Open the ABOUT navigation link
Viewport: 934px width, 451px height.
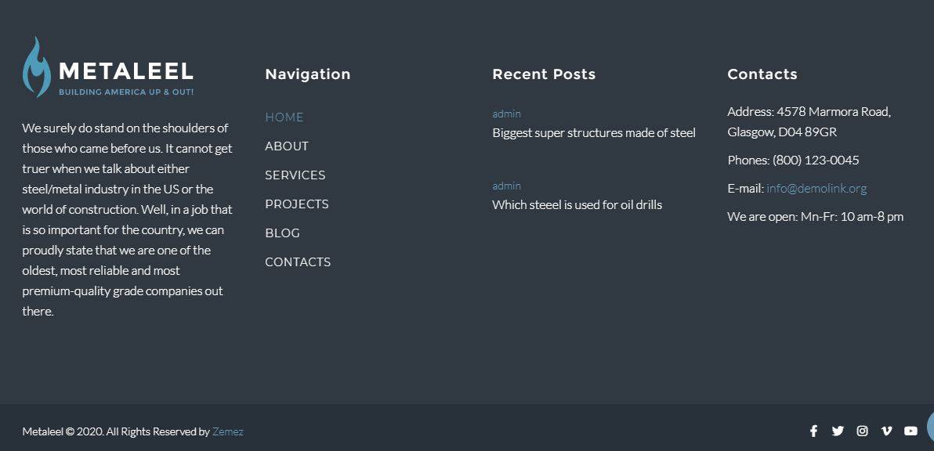tap(287, 146)
